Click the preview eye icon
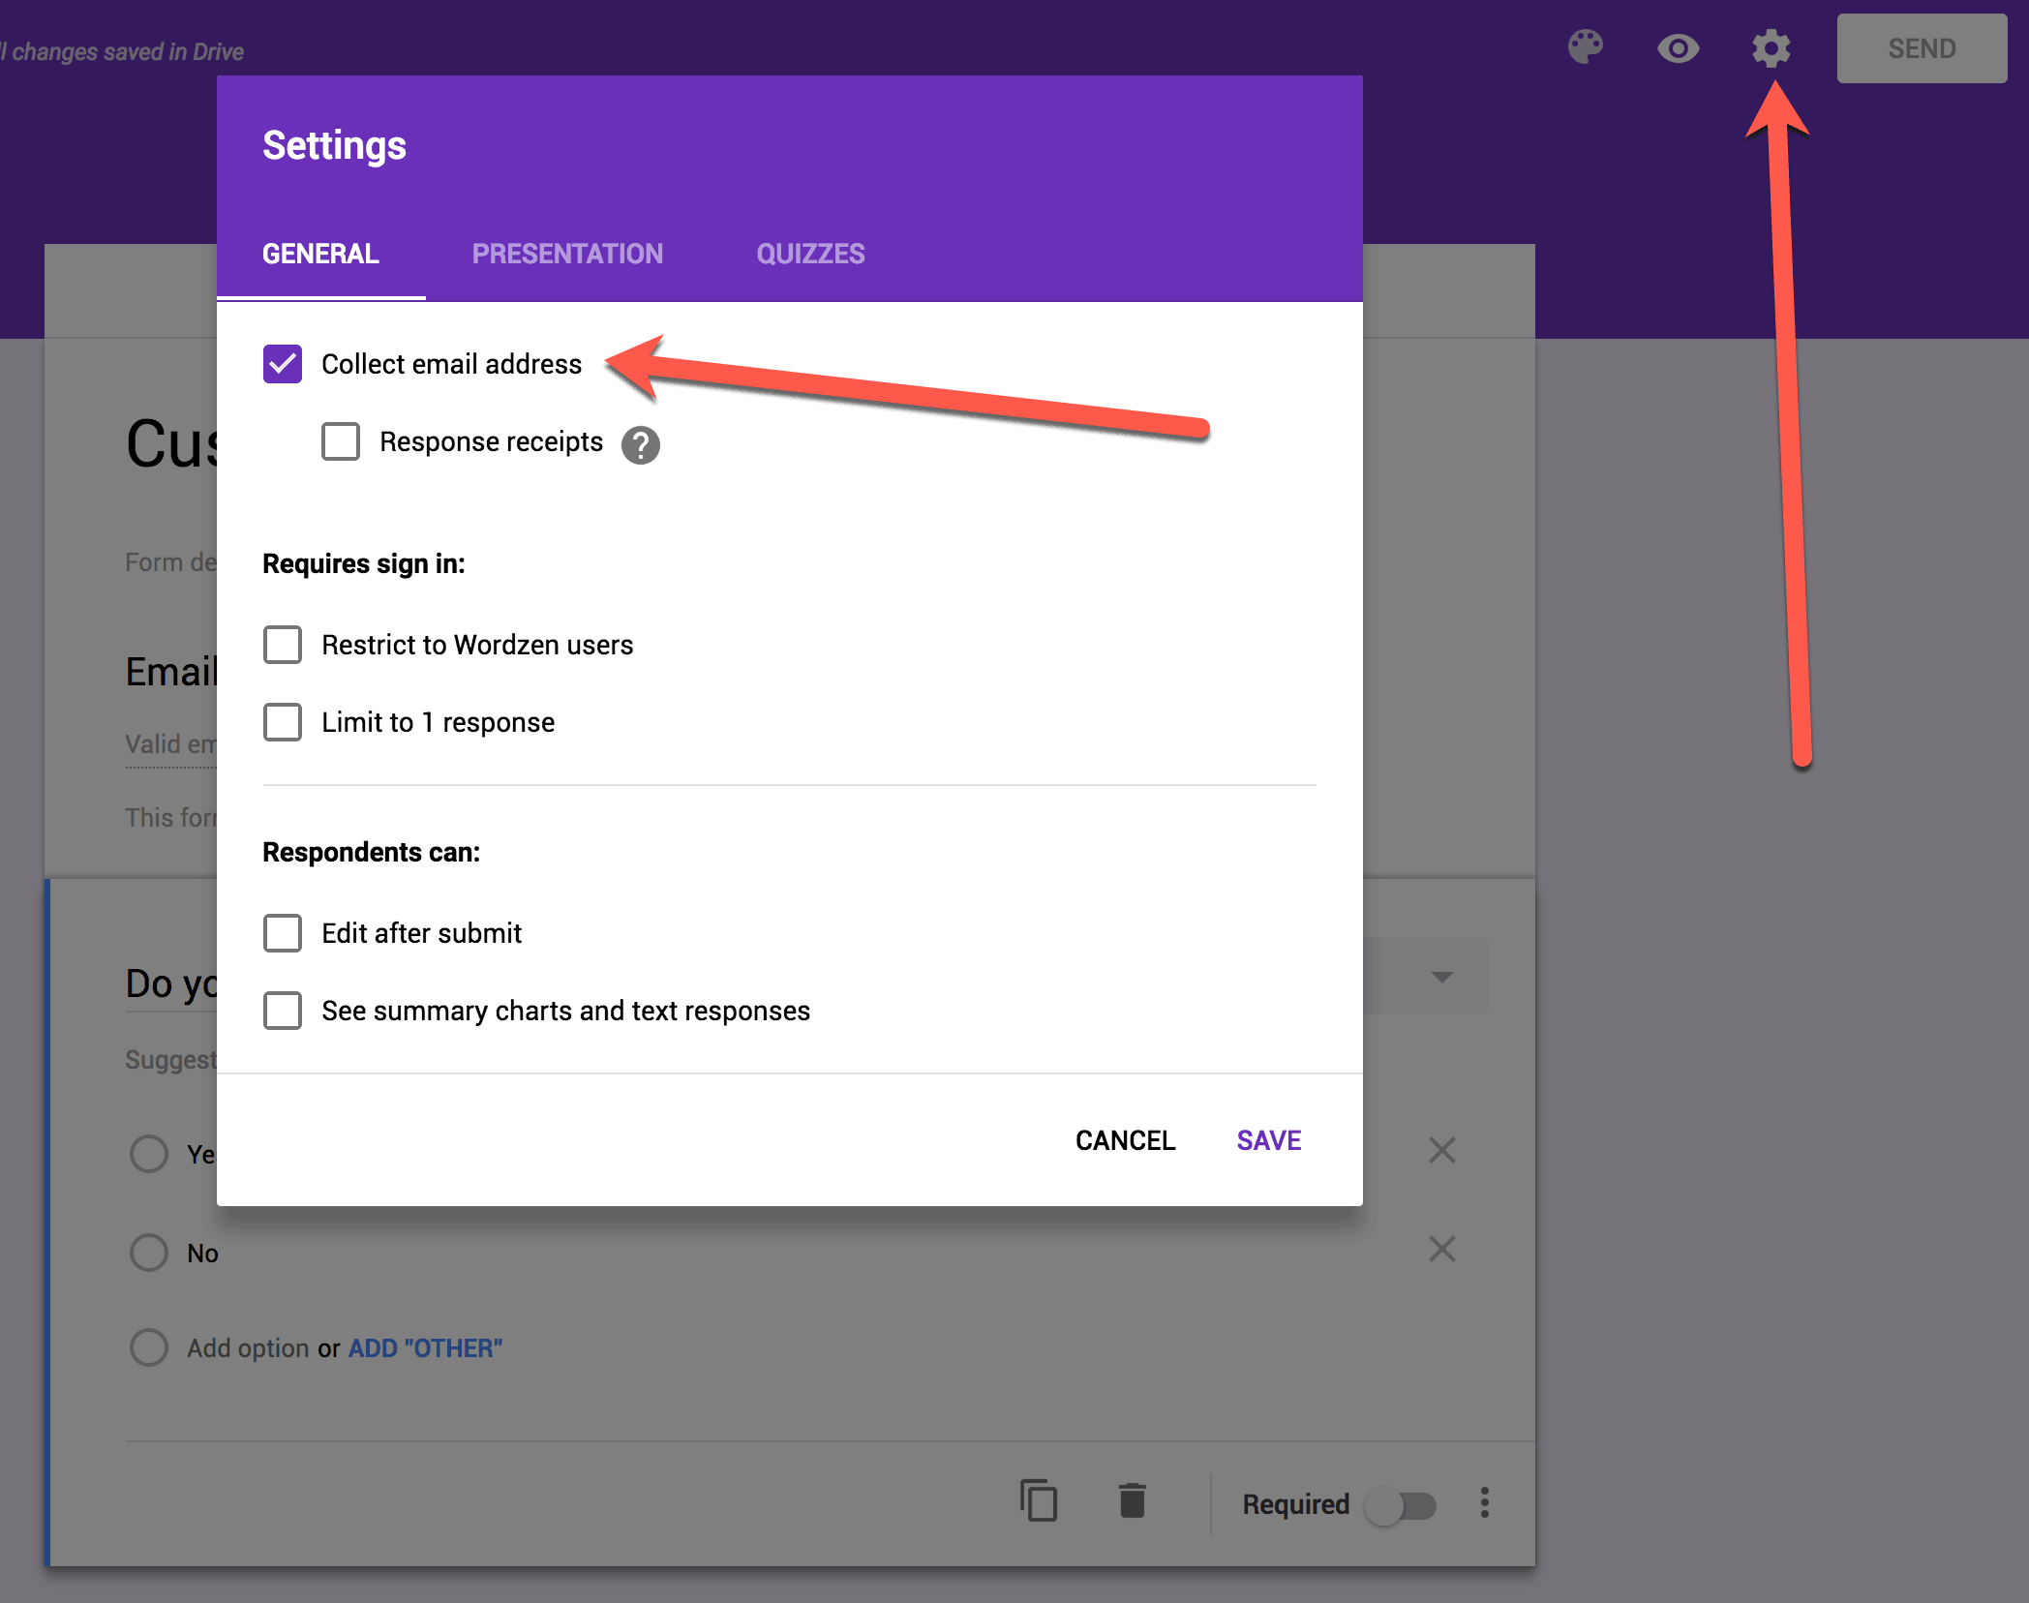The image size is (2029, 1603). [x=1678, y=48]
